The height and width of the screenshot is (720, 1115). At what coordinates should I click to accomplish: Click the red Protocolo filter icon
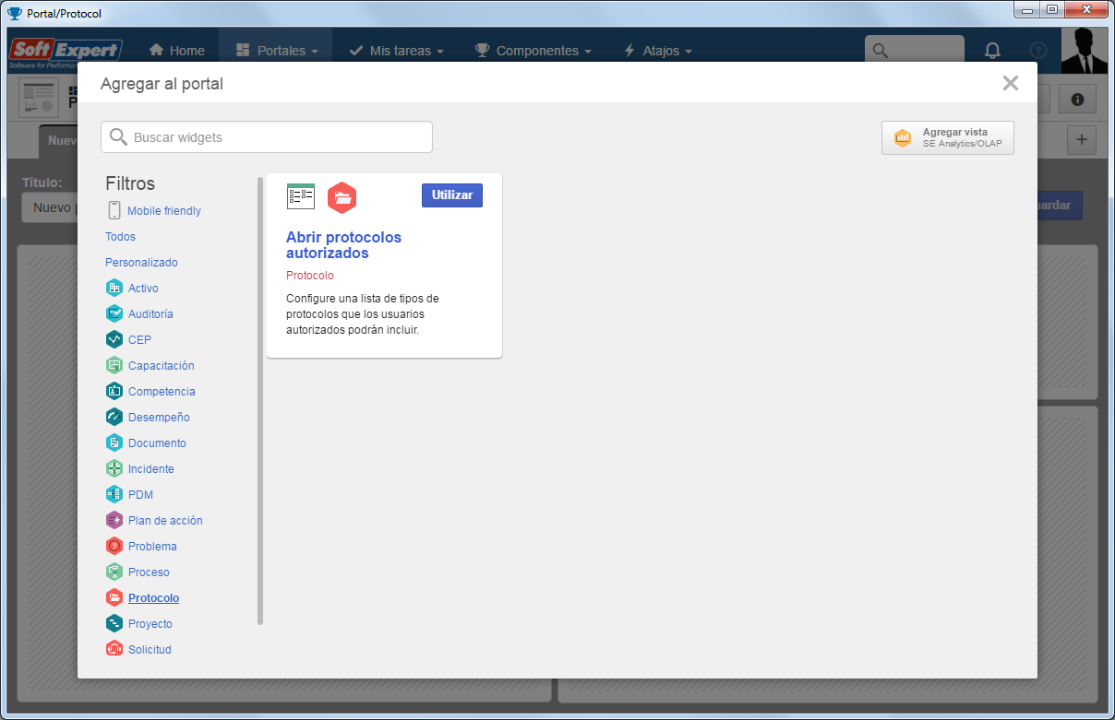(114, 597)
